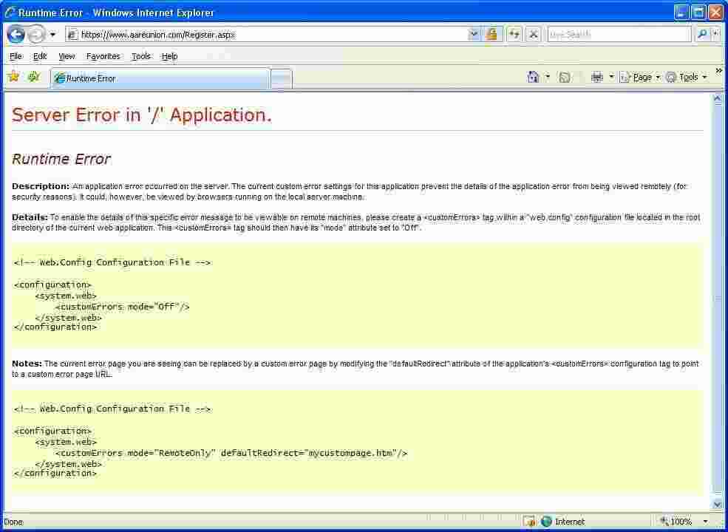This screenshot has width=728, height=532.
Task: Open the RSS Feeds icon
Action: click(x=563, y=77)
